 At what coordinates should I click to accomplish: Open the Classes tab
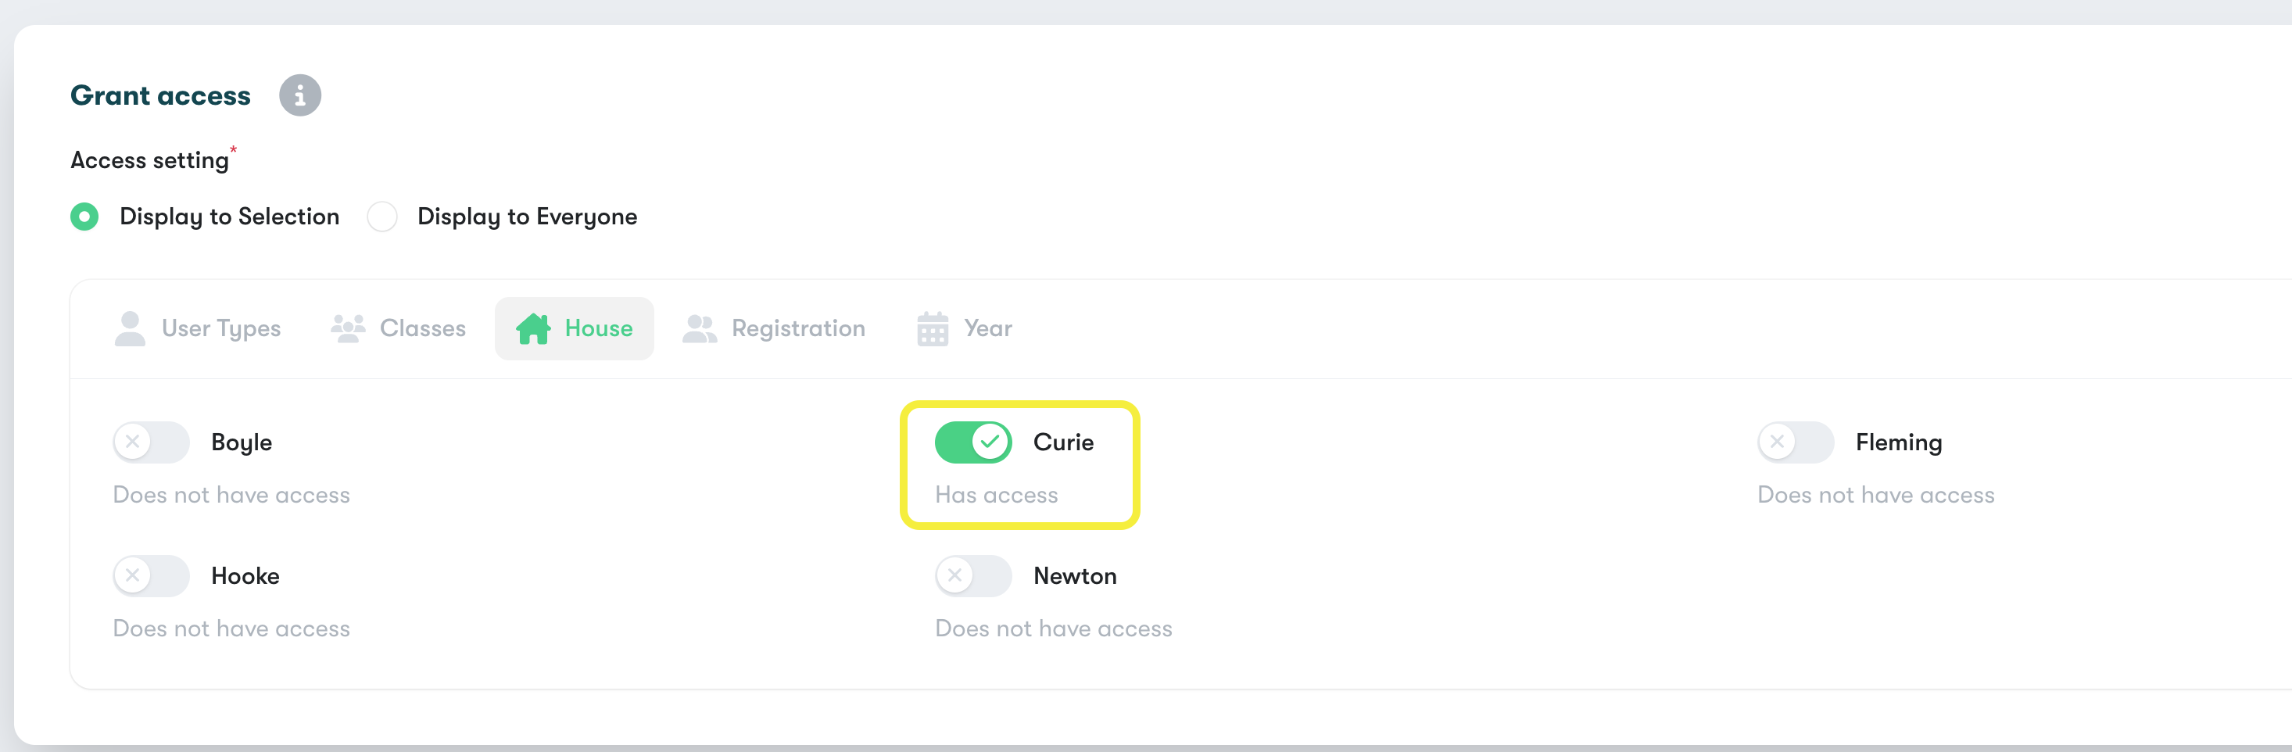coord(399,328)
